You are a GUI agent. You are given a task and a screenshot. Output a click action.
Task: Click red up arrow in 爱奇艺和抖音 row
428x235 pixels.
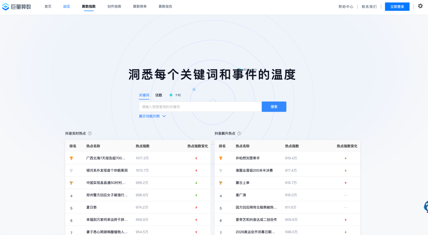[346, 220]
